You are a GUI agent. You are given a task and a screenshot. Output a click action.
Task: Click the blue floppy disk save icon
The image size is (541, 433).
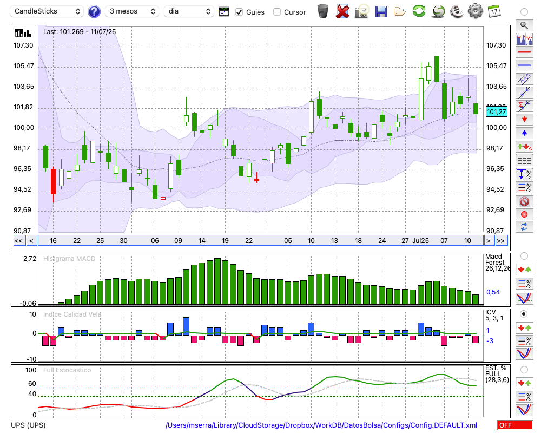(x=381, y=11)
